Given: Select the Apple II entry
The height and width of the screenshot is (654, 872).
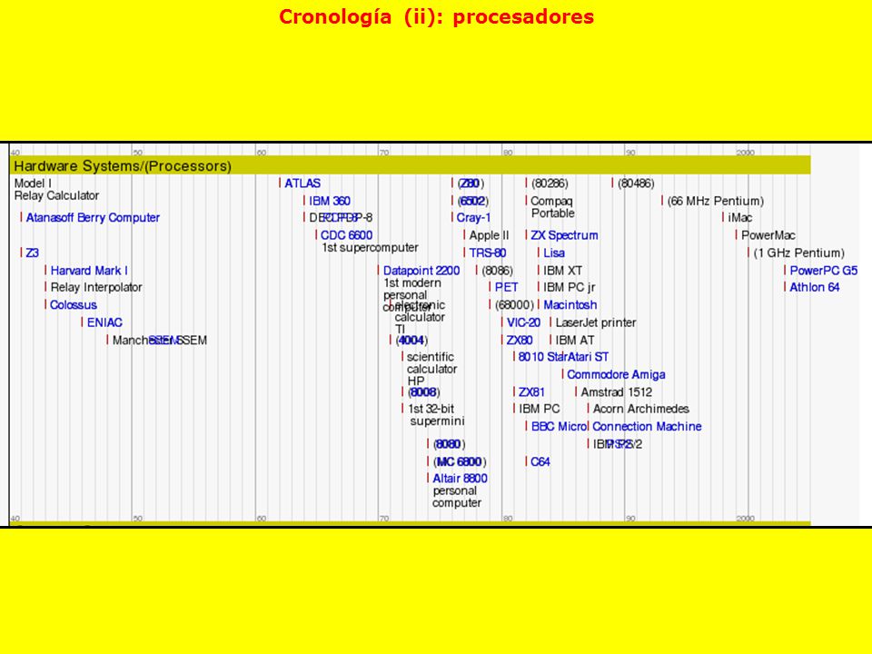Looking at the screenshot, I should click(489, 235).
